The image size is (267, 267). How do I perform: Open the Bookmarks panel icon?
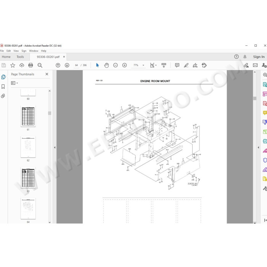tap(3, 87)
